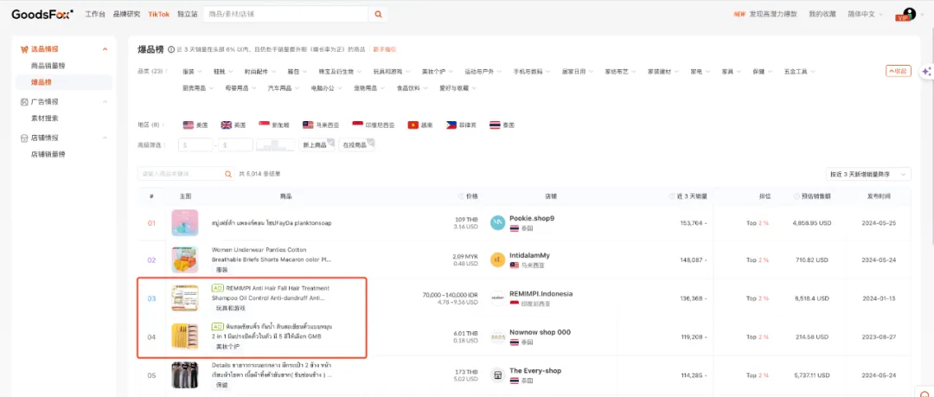The height and width of the screenshot is (397, 934).
Task: Filter region by Thailand 泰国 flag
Action: [502, 125]
